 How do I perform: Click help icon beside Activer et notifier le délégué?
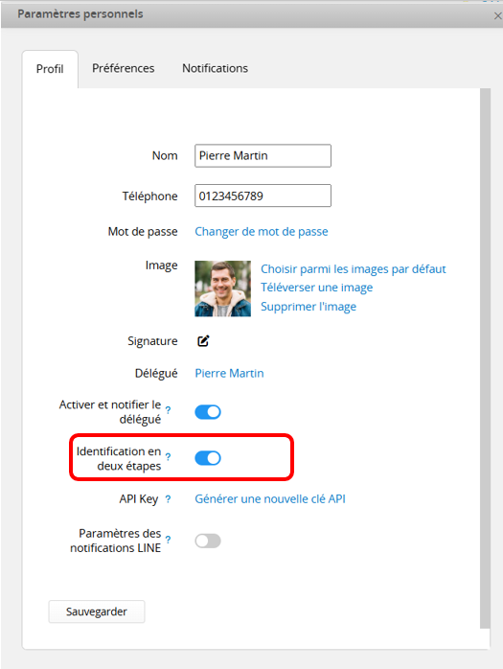tap(168, 410)
